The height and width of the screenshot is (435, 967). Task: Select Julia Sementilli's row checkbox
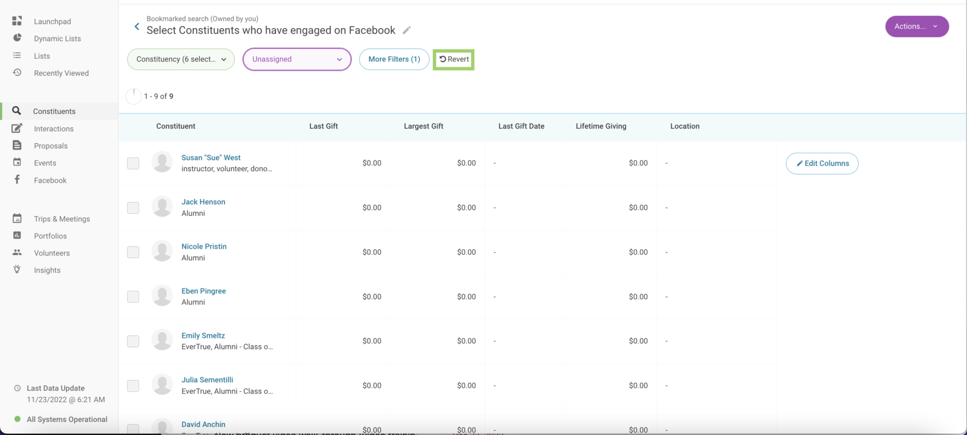pyautogui.click(x=133, y=386)
